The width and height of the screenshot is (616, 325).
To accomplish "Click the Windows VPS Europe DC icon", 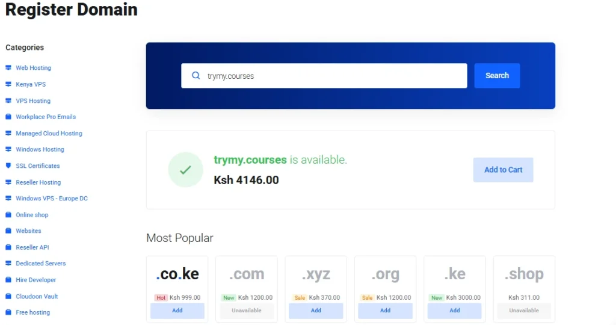I will pos(8,199).
